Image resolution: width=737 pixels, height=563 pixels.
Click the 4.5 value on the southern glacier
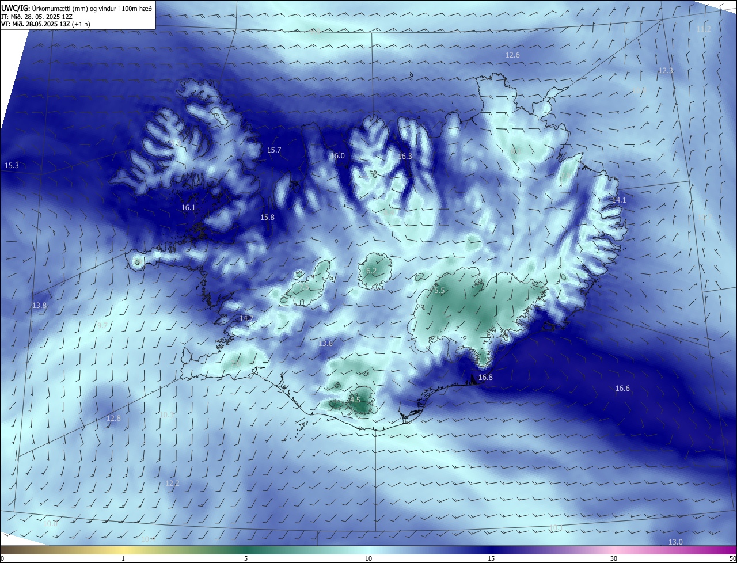pyautogui.click(x=355, y=400)
